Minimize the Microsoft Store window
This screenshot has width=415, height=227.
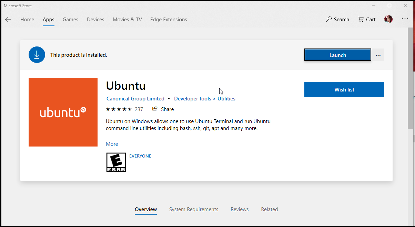[x=374, y=6]
